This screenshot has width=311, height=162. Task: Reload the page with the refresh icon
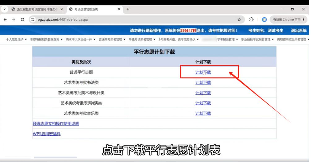tap(22, 19)
